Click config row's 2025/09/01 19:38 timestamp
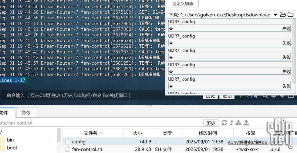 pos(204,142)
